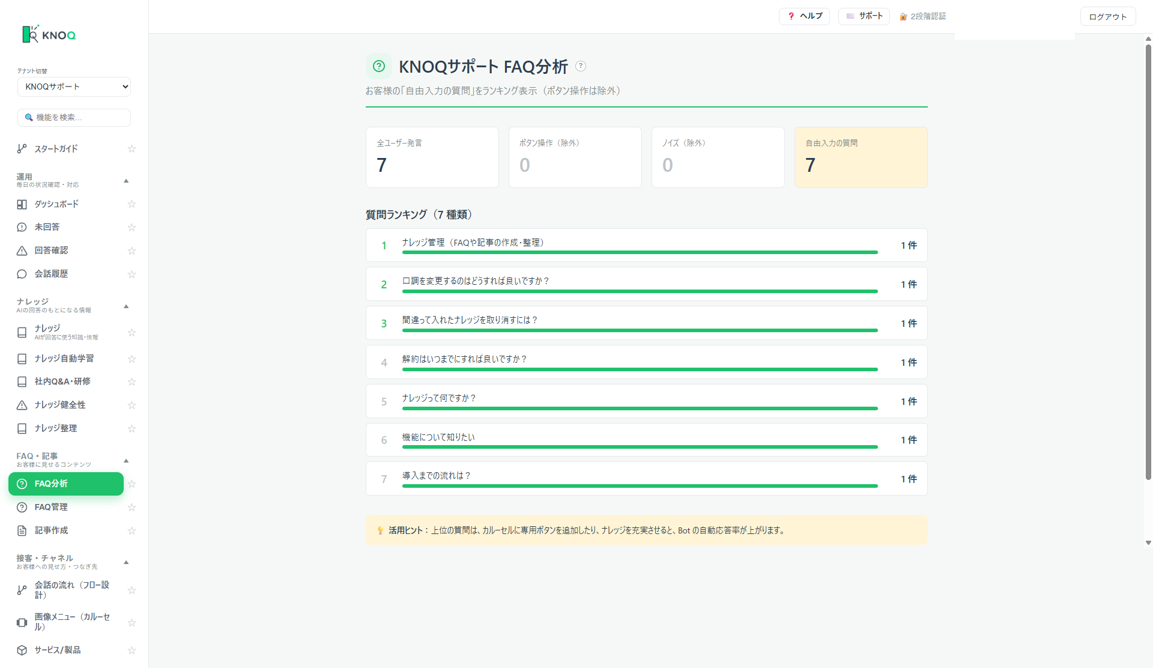This screenshot has height=668, width=1153.
Task: Click the 回答確認 warning triangle icon
Action: [22, 251]
